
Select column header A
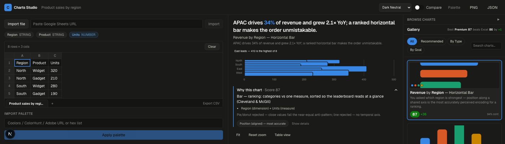tap(22, 55)
